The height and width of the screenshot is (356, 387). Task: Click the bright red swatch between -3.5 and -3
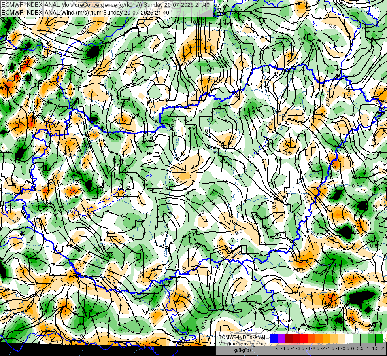304,339
